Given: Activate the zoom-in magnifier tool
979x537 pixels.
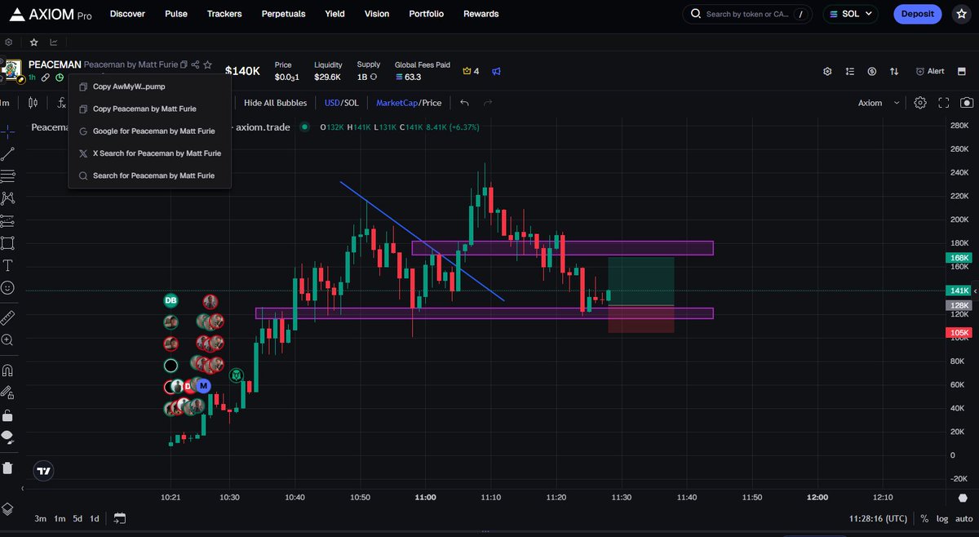Looking at the screenshot, I should [7, 340].
